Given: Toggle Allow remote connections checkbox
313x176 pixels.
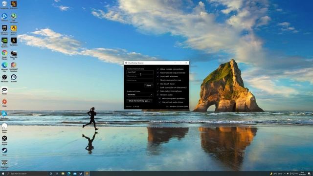Looking at the screenshot, I should 157,69.
